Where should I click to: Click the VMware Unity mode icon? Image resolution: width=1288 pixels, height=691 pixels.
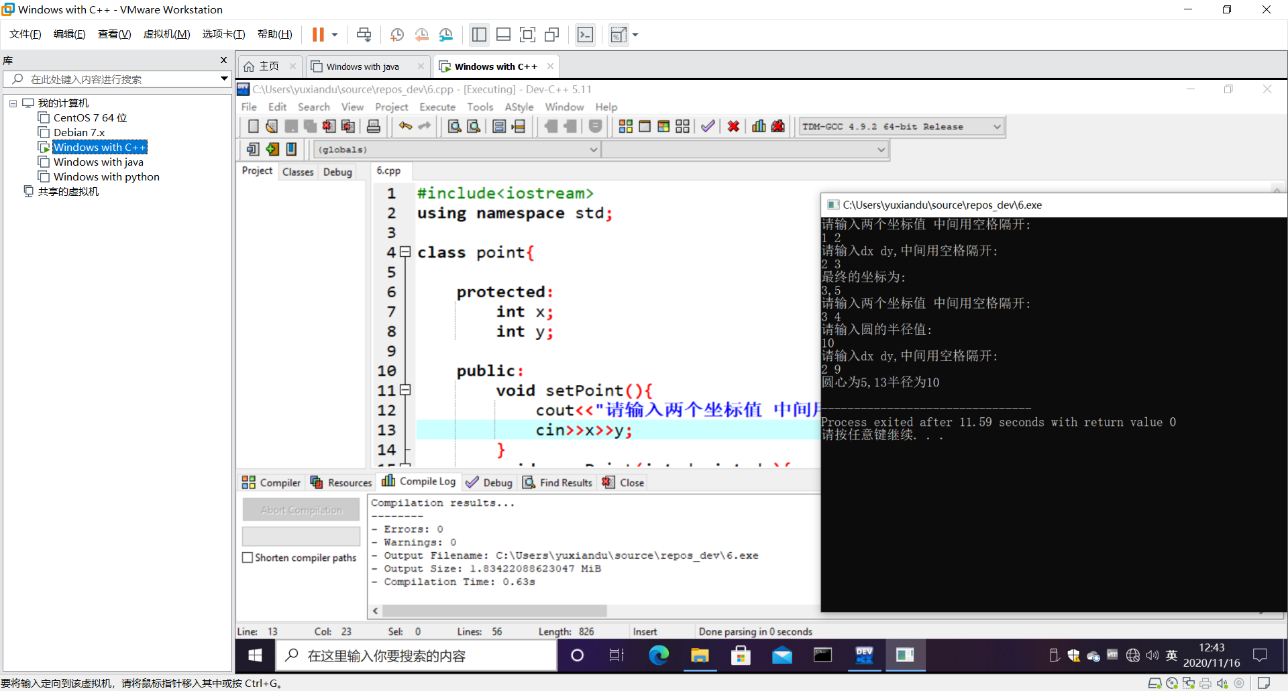coord(551,34)
